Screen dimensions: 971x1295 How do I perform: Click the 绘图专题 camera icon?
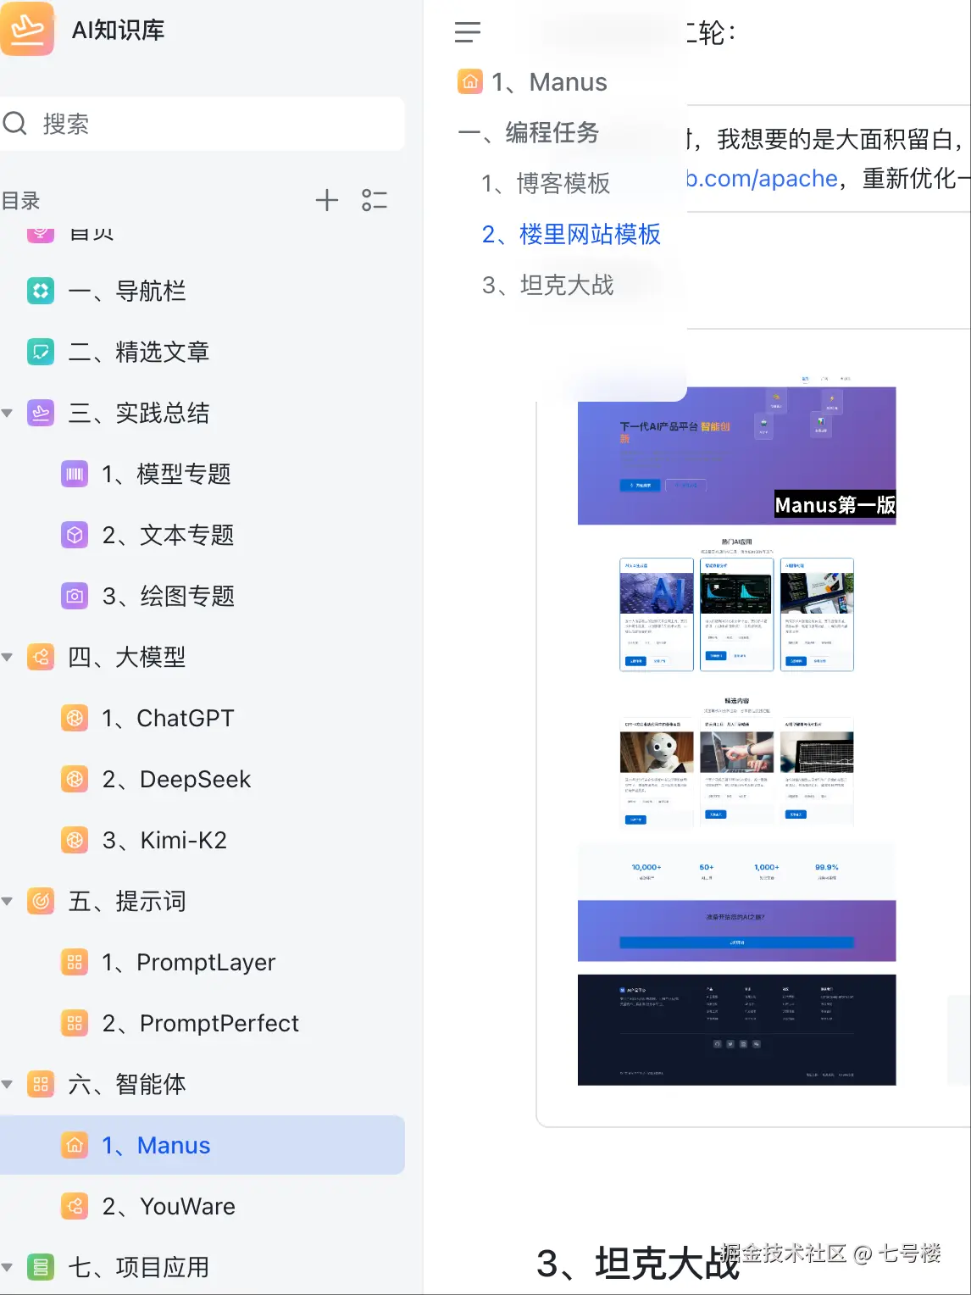(x=75, y=596)
